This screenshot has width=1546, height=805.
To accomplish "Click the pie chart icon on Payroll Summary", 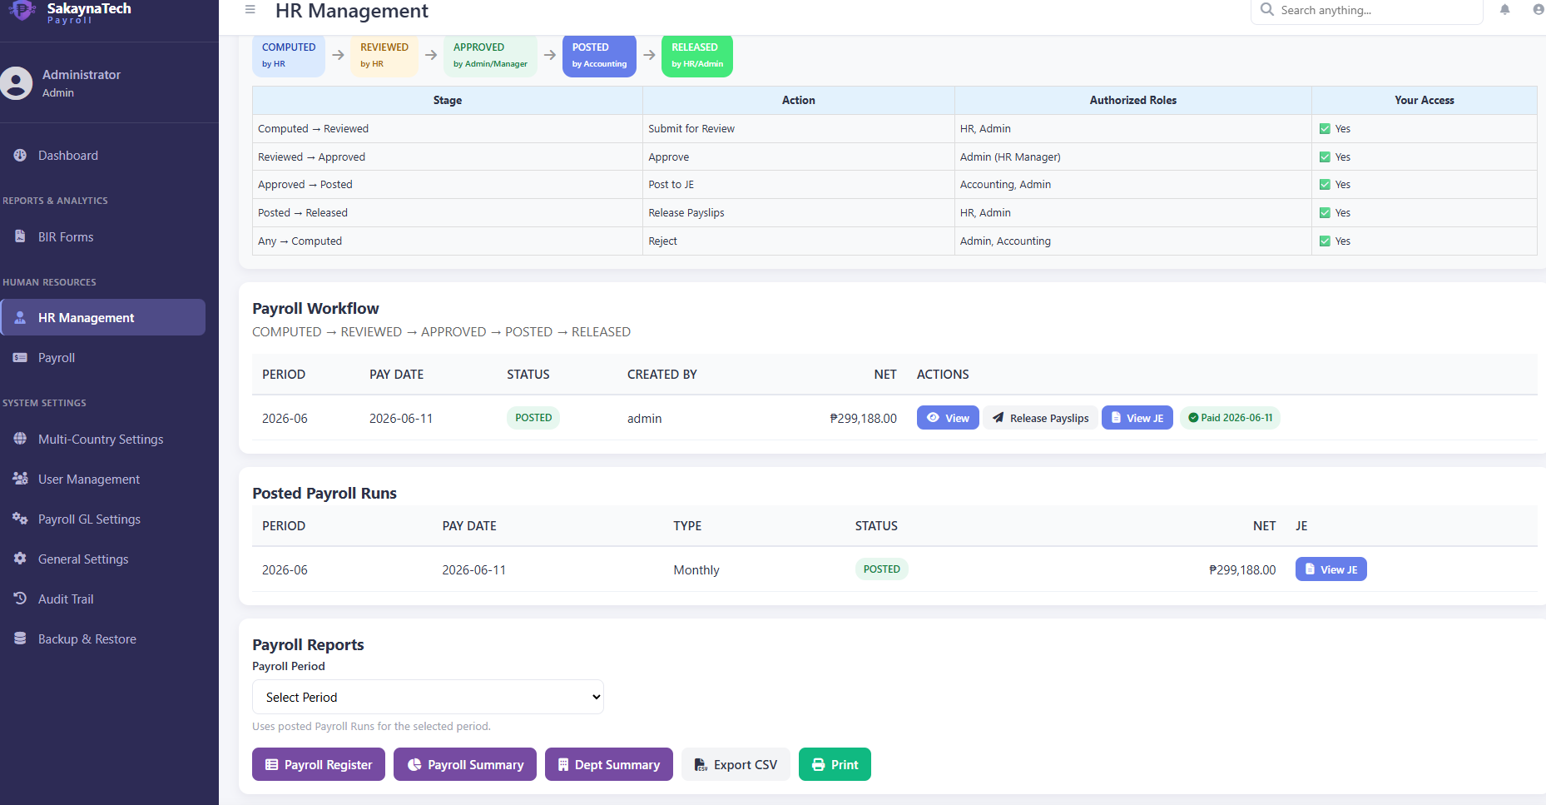I will pos(414,764).
